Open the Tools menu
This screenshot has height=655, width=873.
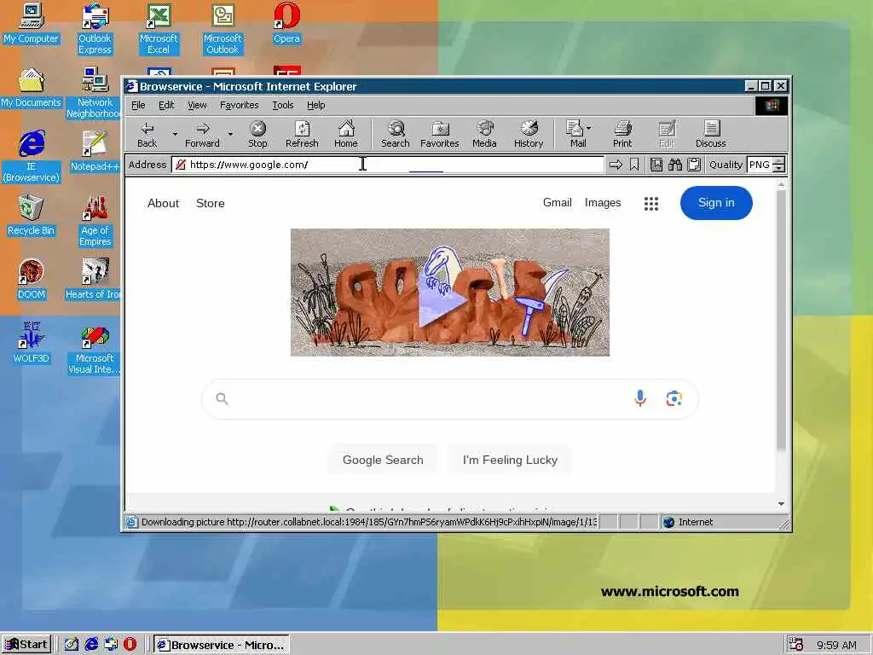tap(282, 105)
